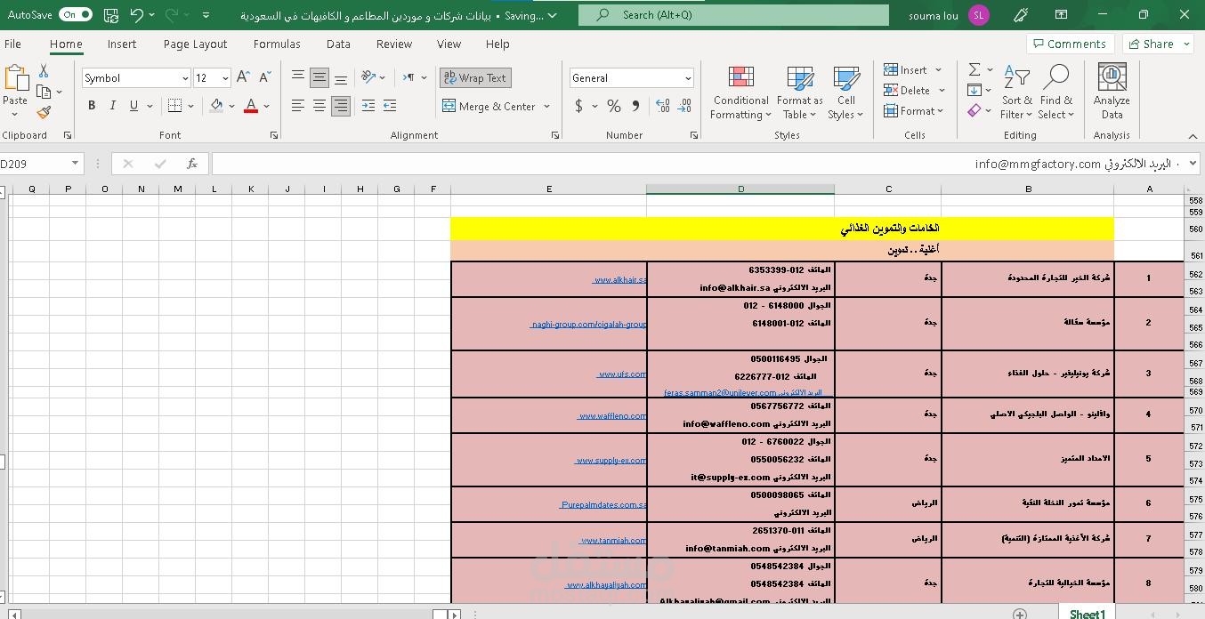Open the General number format dropdown
Screen dimensions: 1205x619
click(688, 78)
